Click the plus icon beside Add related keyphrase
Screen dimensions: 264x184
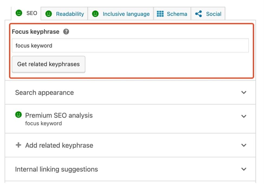tap(18, 145)
